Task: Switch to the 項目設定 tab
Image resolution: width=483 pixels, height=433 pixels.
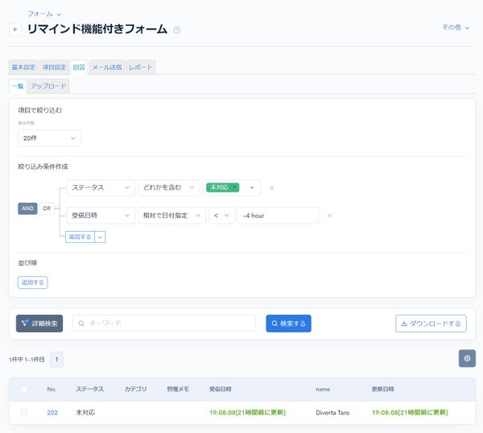Action: coord(54,67)
